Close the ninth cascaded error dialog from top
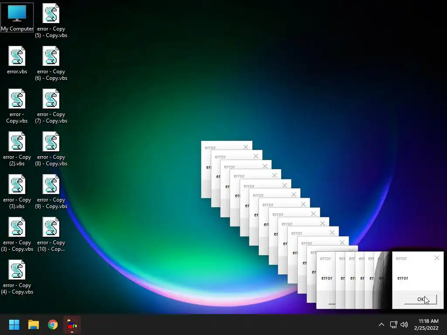The image size is (447, 335). click(x=323, y=223)
